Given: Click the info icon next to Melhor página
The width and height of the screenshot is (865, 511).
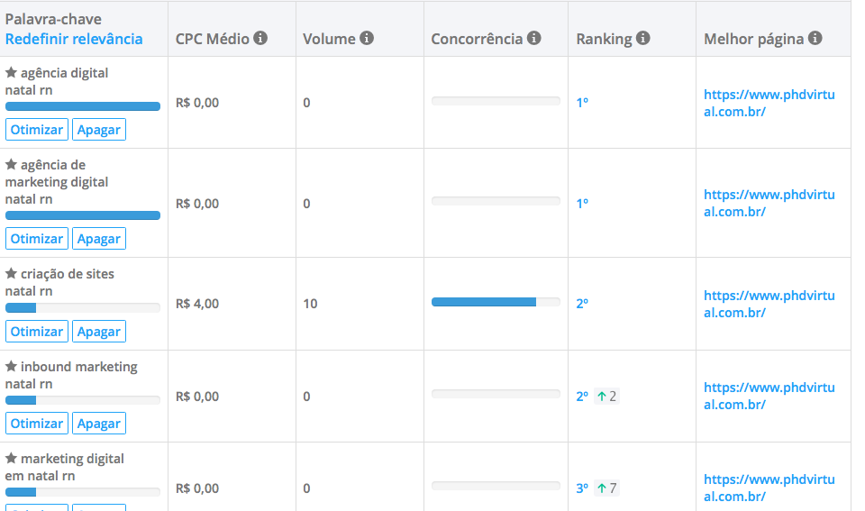Looking at the screenshot, I should pos(815,38).
